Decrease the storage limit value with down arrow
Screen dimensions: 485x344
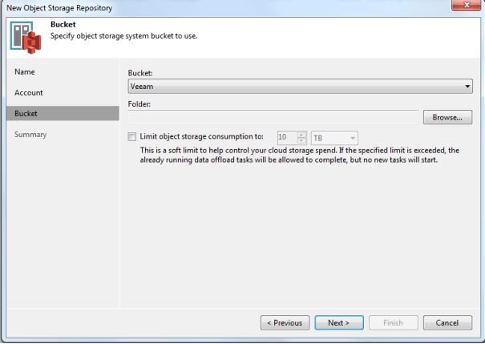click(x=301, y=141)
